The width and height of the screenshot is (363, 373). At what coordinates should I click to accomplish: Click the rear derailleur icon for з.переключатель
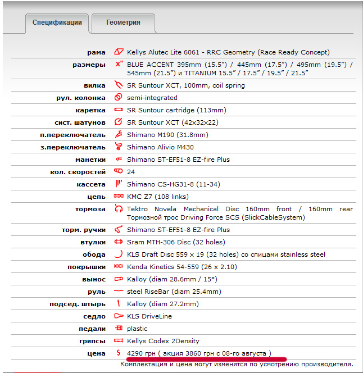tap(118, 147)
